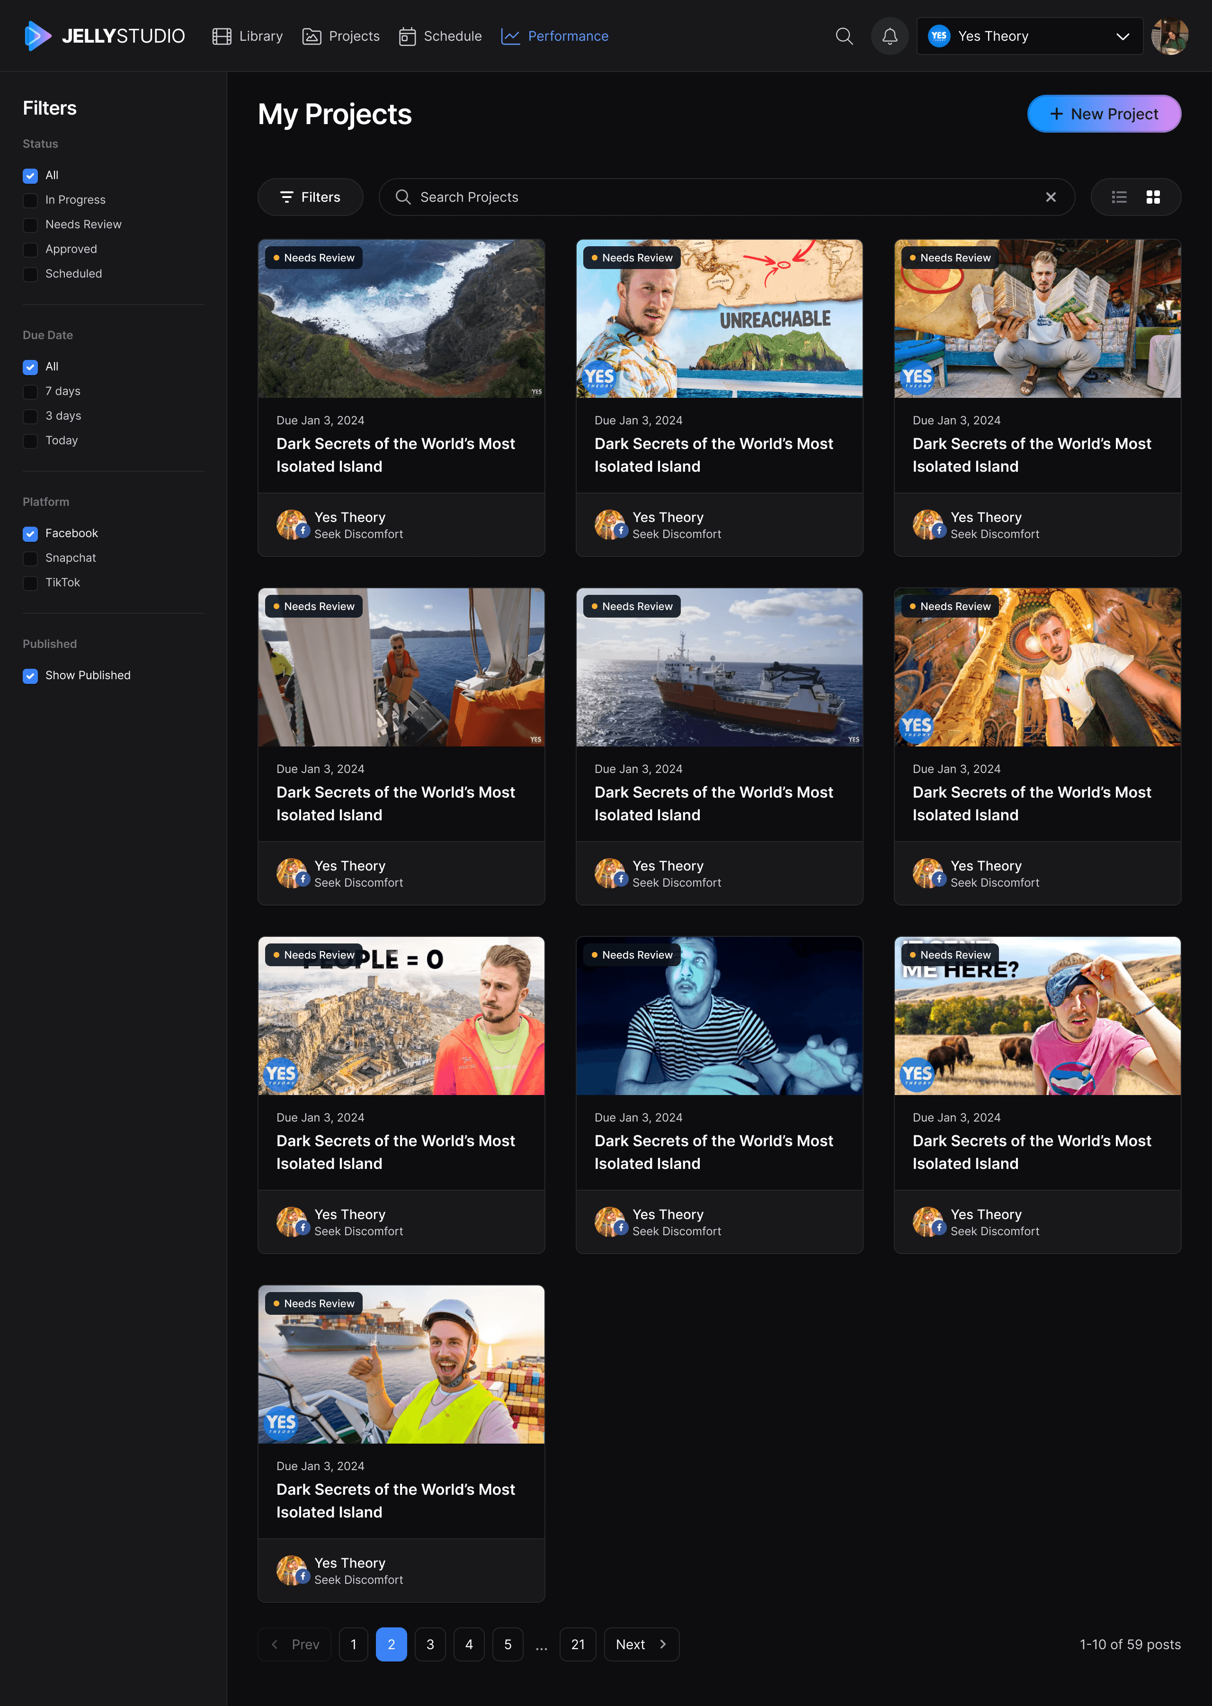
Task: Click the JellyStudio logo icon
Action: [37, 36]
